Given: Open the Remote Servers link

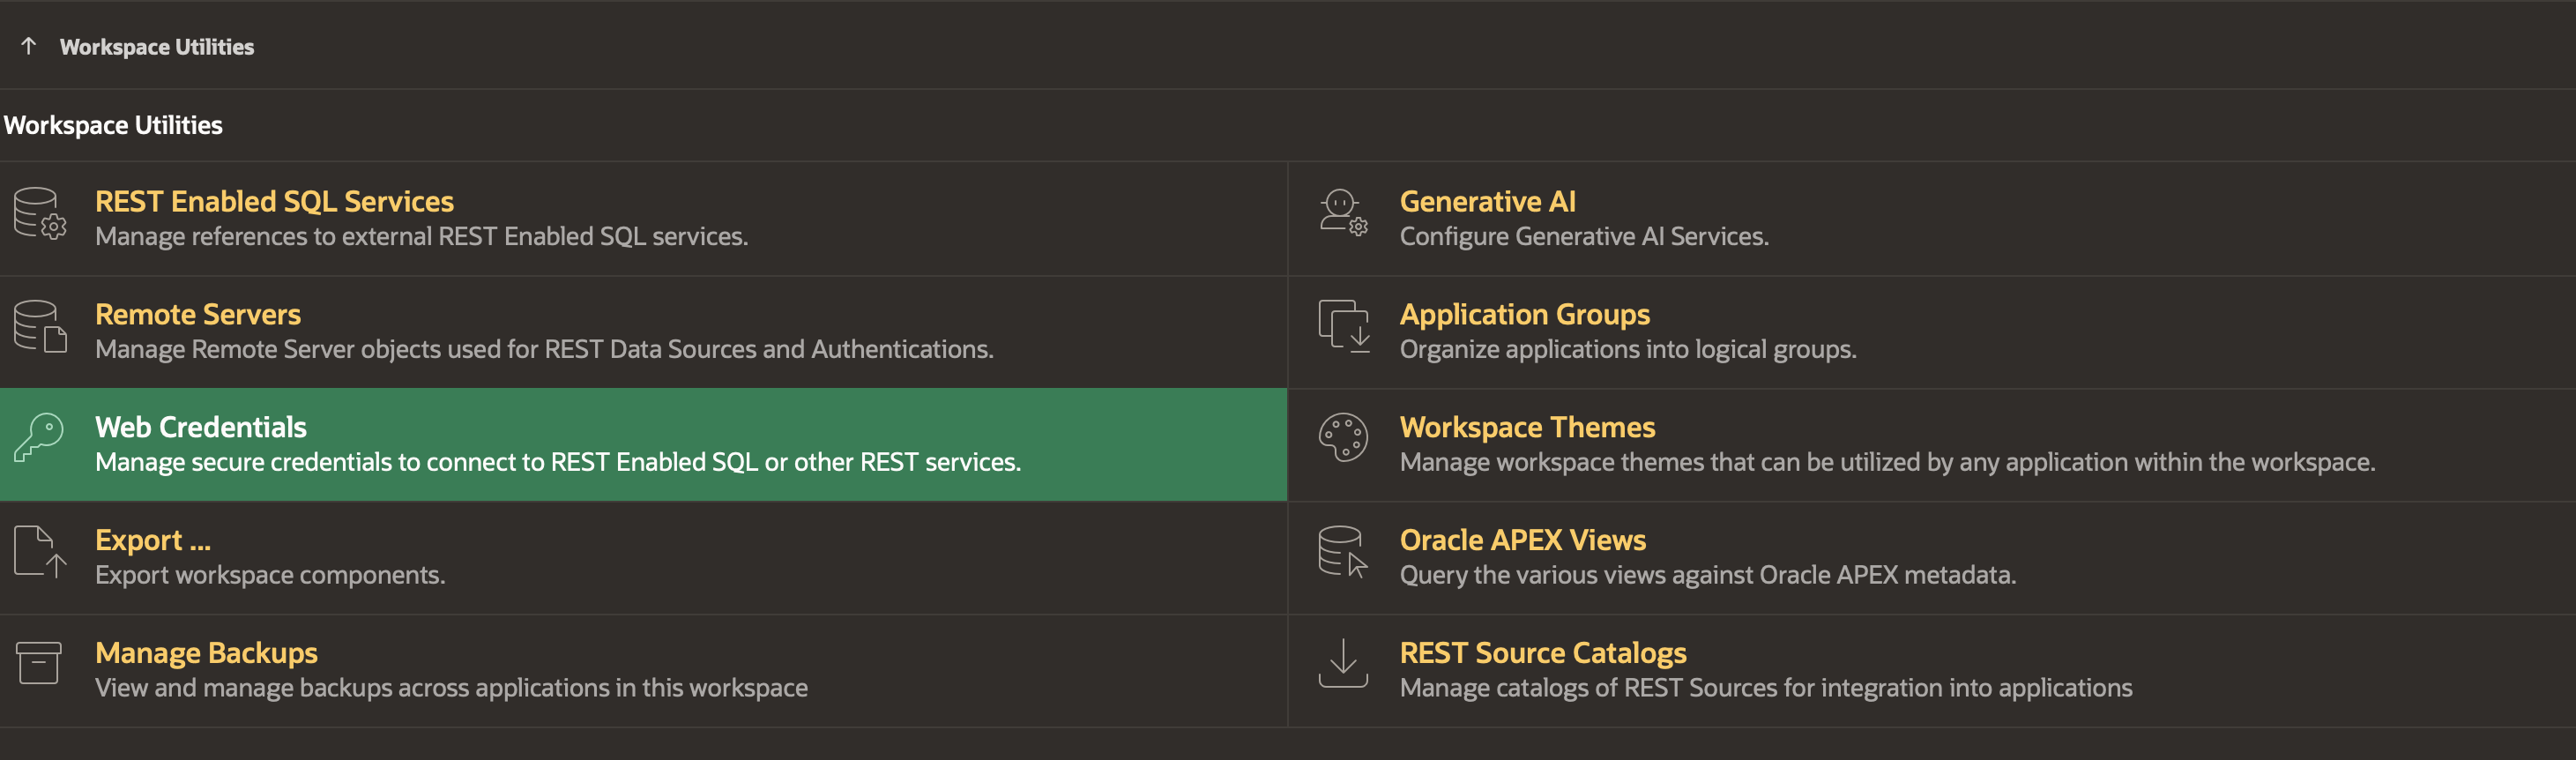Looking at the screenshot, I should pyautogui.click(x=198, y=314).
